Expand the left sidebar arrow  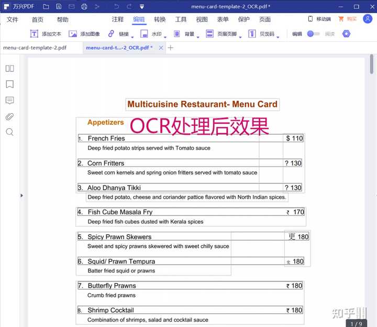(21, 195)
